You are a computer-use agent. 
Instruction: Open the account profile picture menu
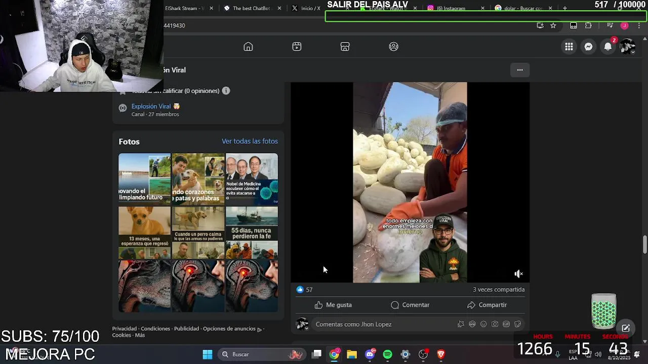tap(628, 47)
